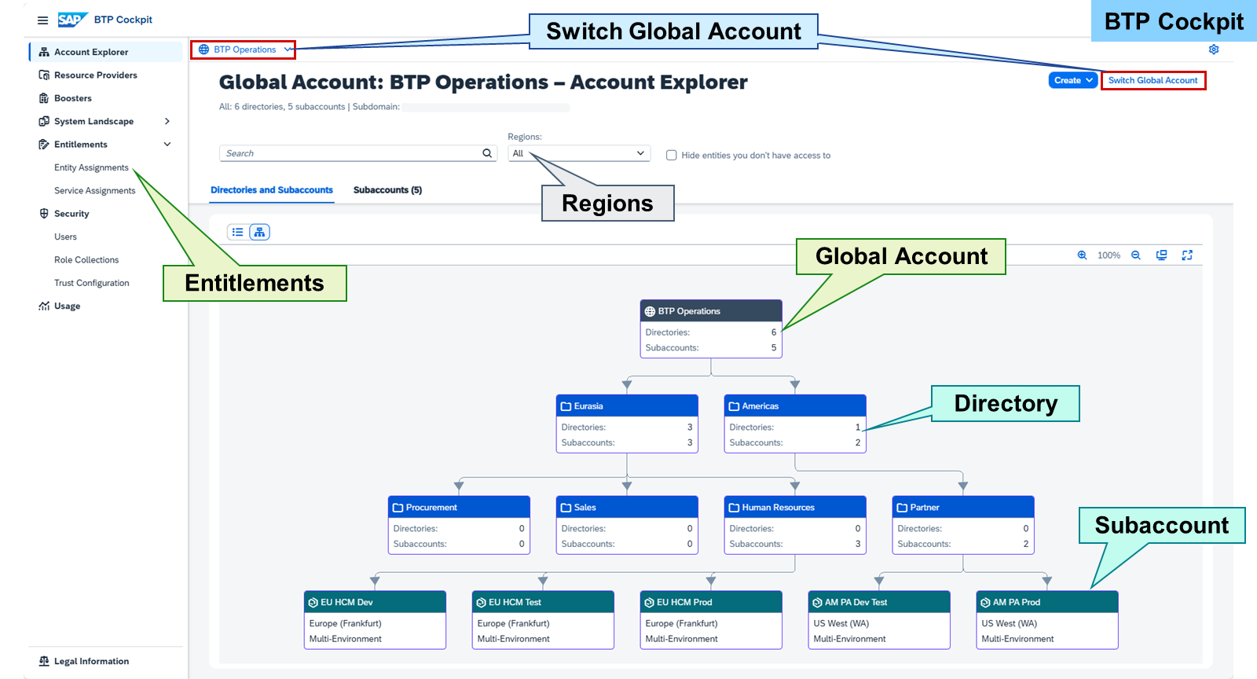Toggle Hide entities you don't have access to
The image size is (1257, 679).
pos(672,156)
